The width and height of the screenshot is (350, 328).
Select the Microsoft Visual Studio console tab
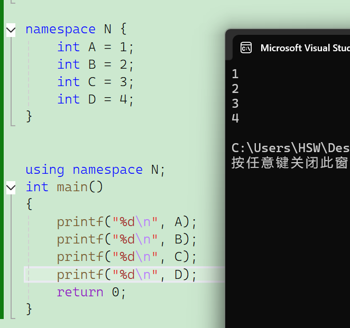(291, 48)
